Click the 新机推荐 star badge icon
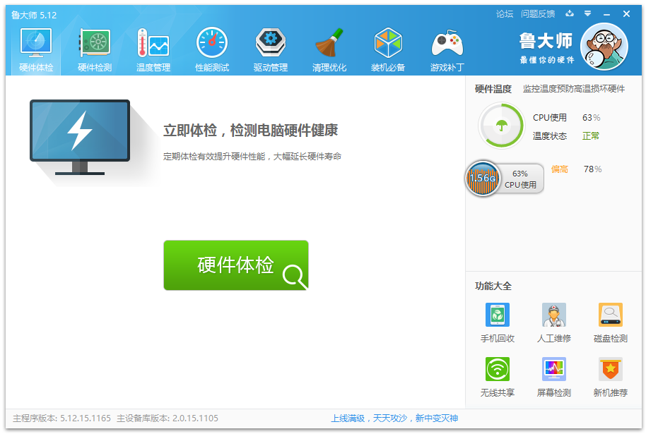 click(610, 369)
